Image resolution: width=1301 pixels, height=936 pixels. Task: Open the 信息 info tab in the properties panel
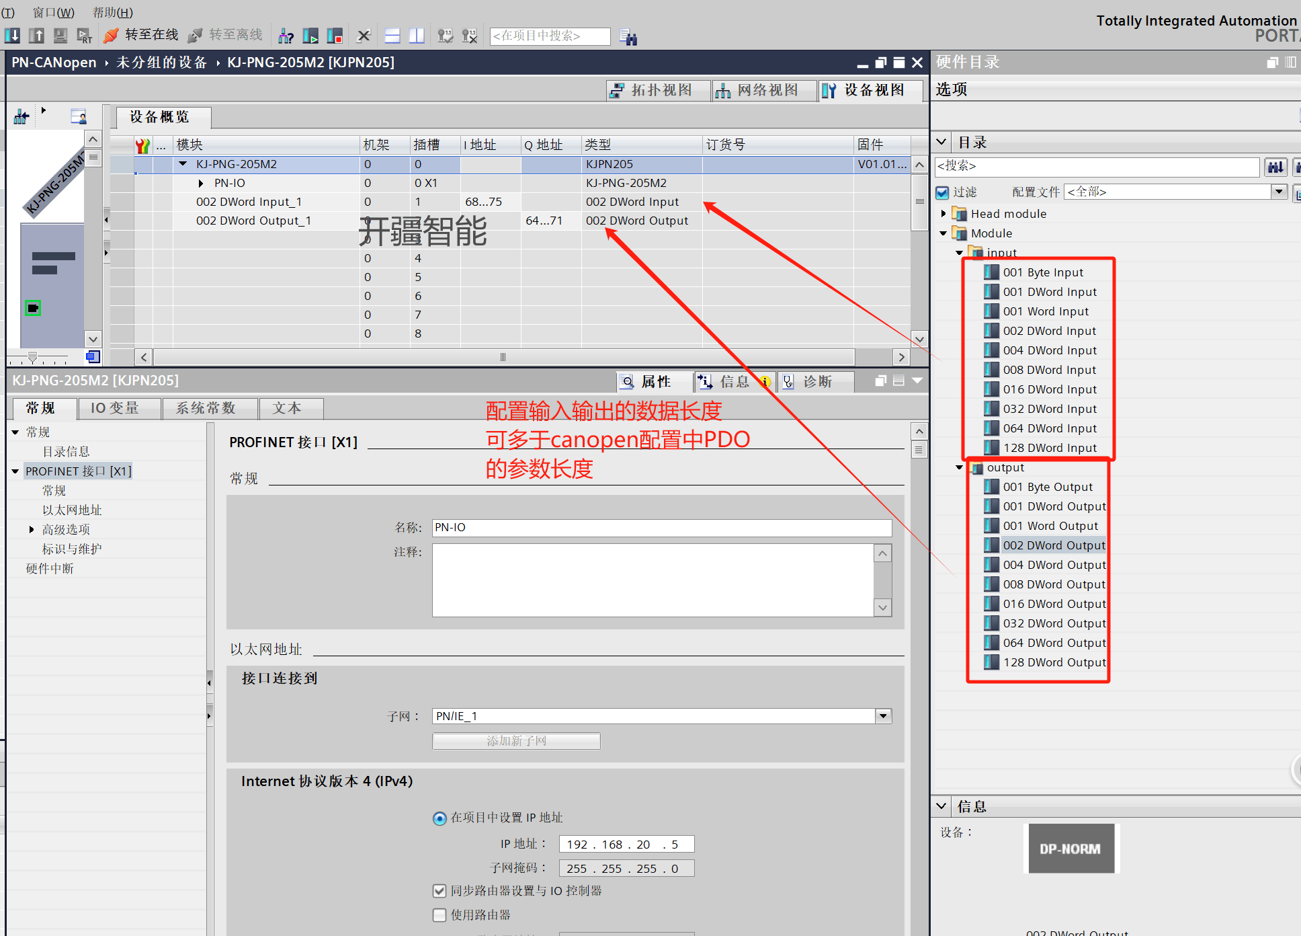point(734,382)
